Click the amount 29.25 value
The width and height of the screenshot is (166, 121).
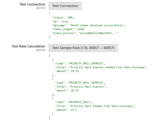[x=75, y=91]
